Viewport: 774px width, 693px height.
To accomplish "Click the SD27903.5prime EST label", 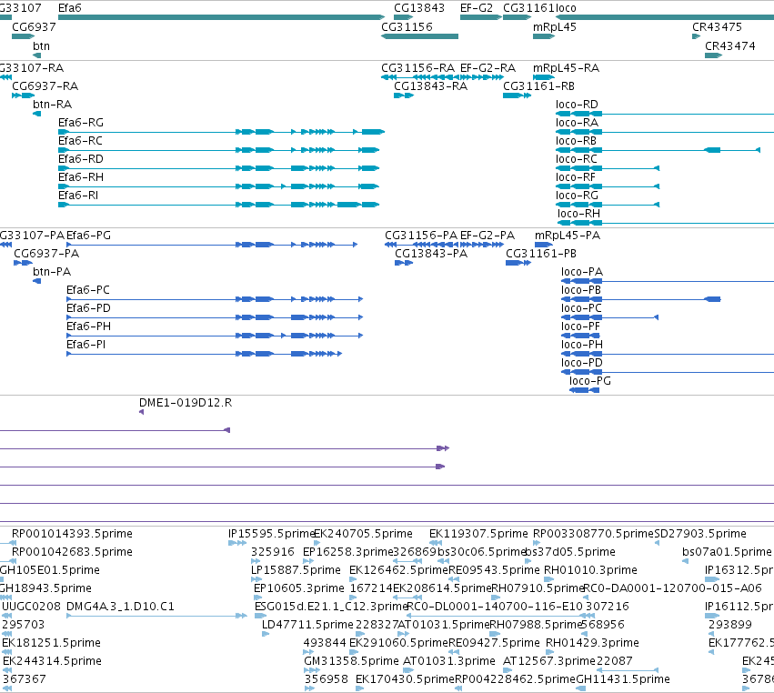I will pyautogui.click(x=700, y=534).
